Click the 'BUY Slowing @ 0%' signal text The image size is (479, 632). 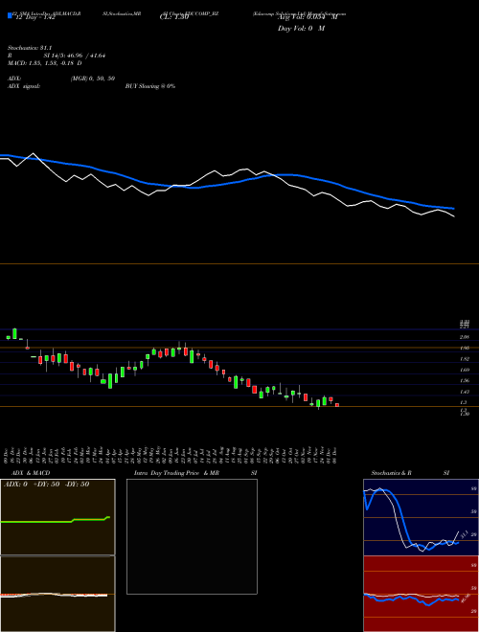click(x=150, y=86)
